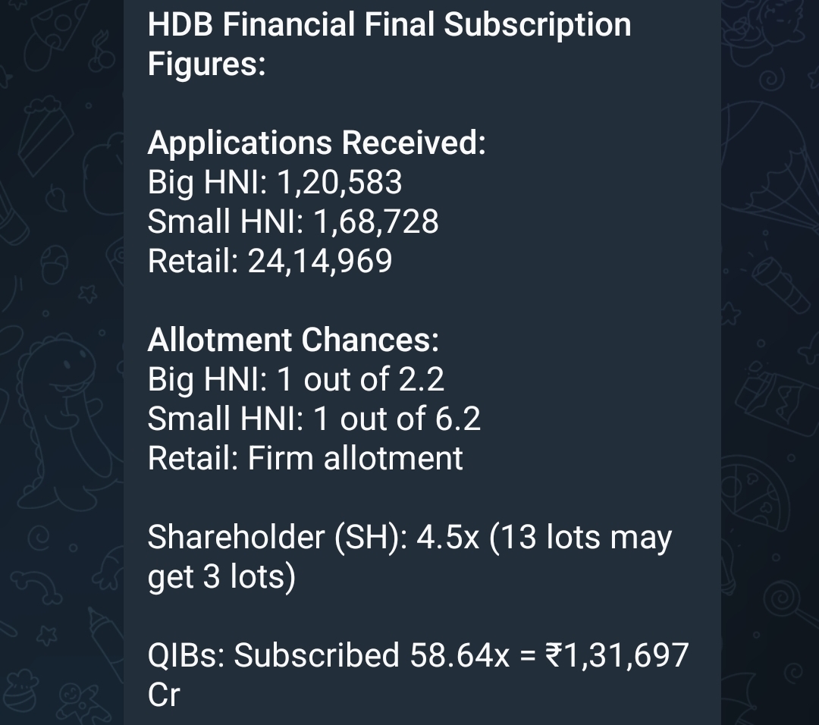
Task: Tap the HDB Financial Final Subscription heading
Action: (x=388, y=25)
